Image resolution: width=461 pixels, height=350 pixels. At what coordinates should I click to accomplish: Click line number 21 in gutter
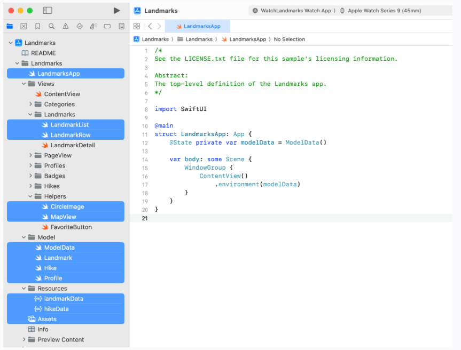(145, 218)
